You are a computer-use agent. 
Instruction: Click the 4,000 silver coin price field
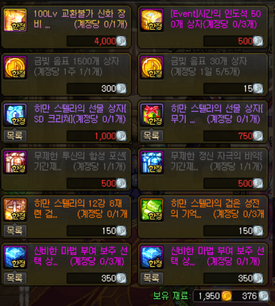click(x=97, y=41)
